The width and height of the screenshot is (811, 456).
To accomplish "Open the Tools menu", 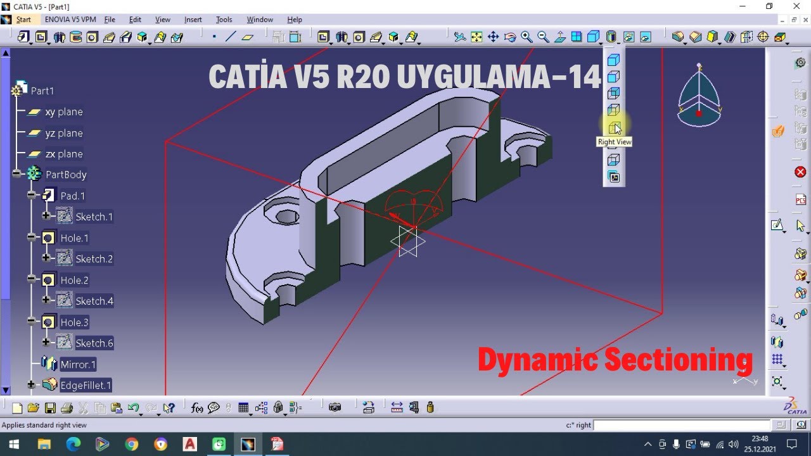I will pyautogui.click(x=224, y=20).
